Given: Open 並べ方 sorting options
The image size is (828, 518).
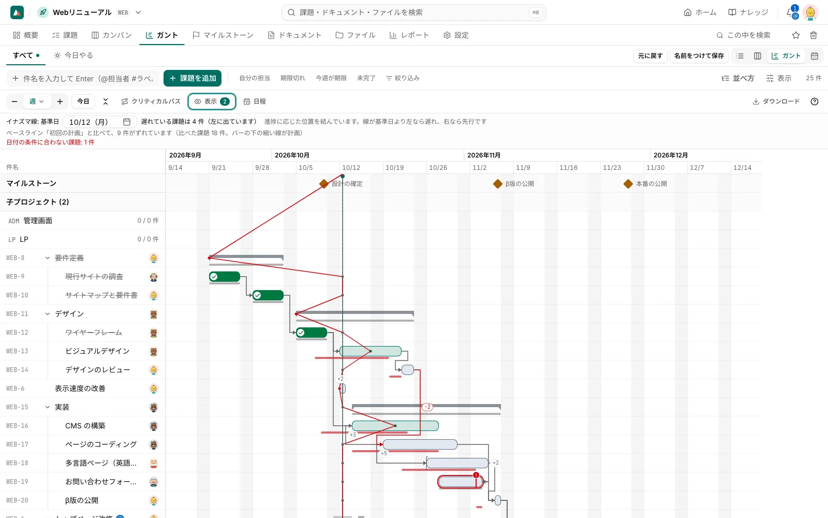Looking at the screenshot, I should 738,78.
